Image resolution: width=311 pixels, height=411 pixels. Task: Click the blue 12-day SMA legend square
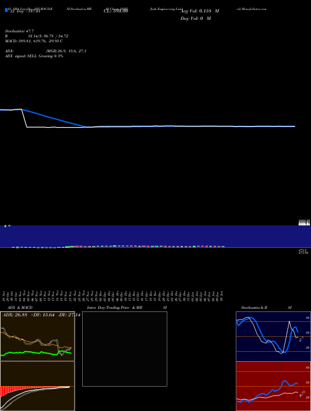click(x=7, y=11)
